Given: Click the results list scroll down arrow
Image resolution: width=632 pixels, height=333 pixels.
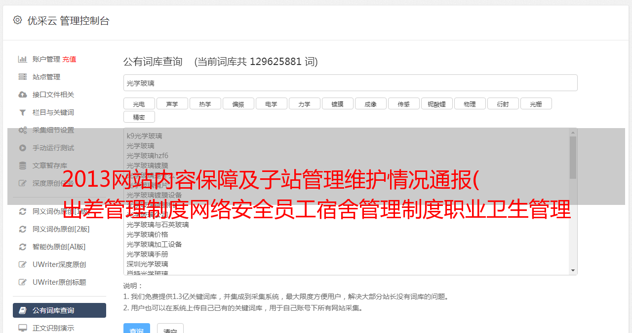Looking at the screenshot, I should click(x=573, y=270).
